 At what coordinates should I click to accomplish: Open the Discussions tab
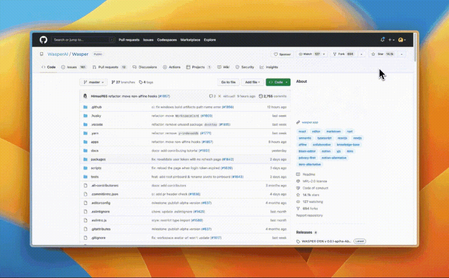145,67
